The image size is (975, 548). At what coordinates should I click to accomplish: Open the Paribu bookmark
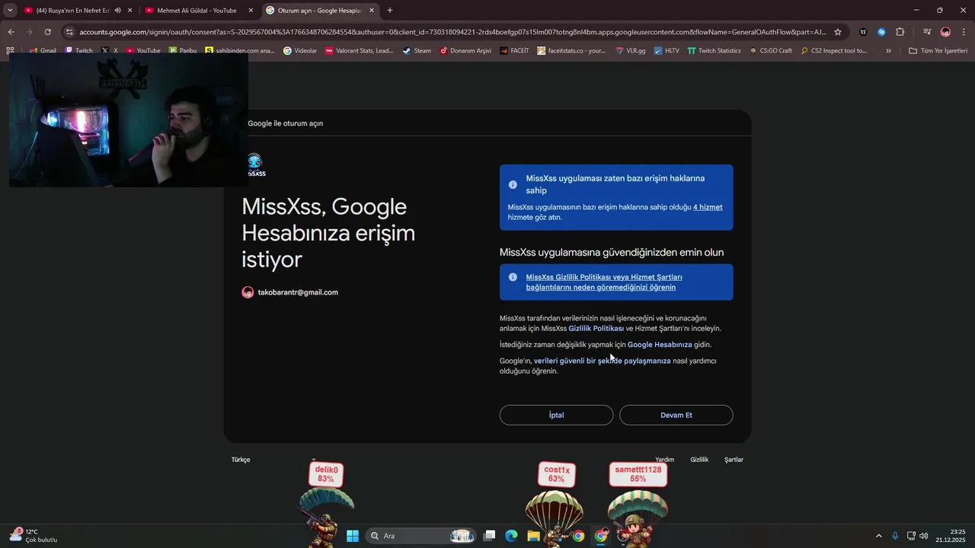(183, 51)
